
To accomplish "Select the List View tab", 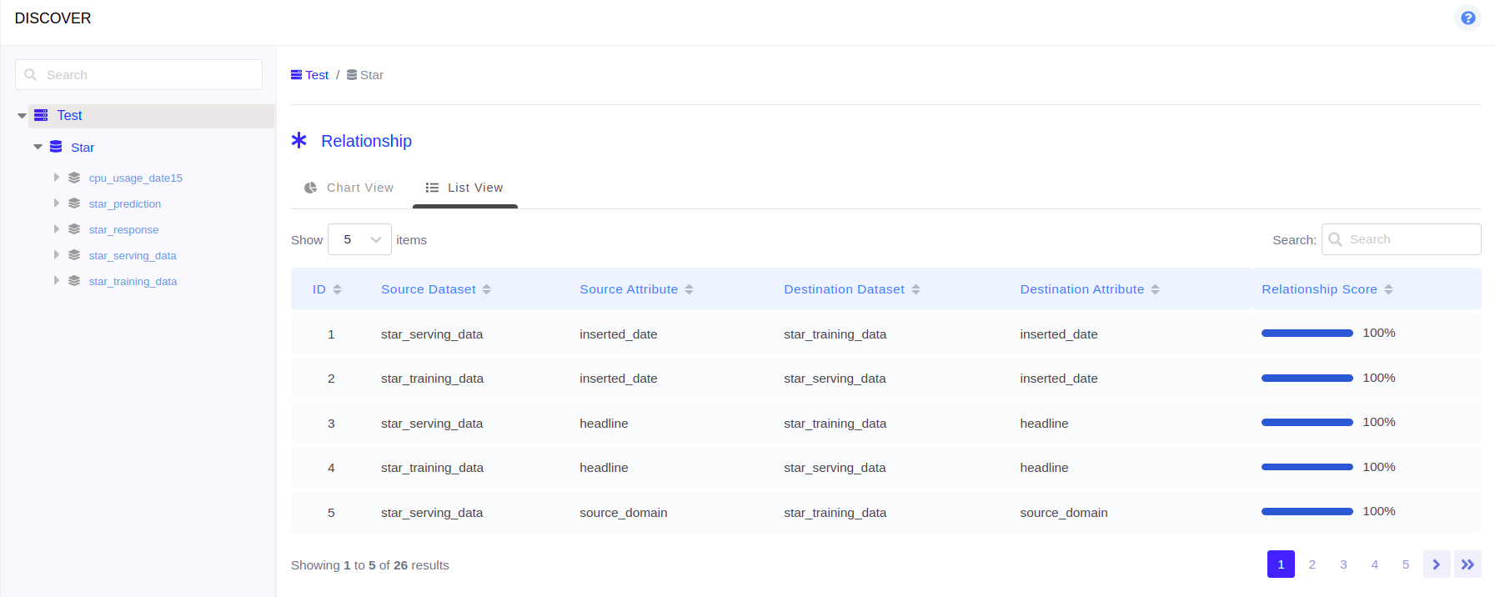I will coord(464,188).
